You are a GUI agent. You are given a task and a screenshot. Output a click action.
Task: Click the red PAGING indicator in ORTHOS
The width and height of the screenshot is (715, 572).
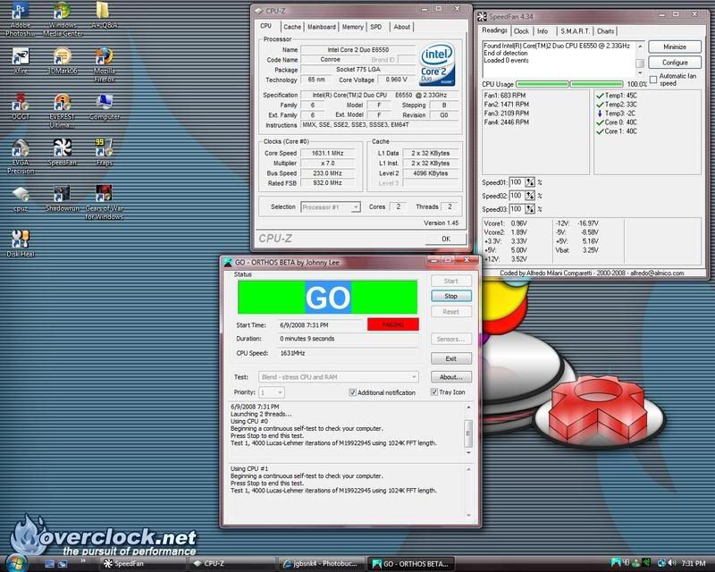393,324
